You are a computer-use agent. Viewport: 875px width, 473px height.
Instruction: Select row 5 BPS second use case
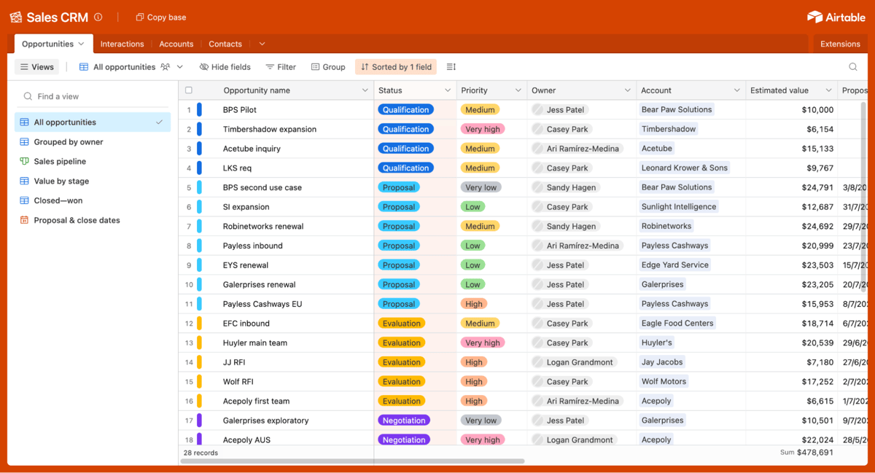click(x=189, y=187)
